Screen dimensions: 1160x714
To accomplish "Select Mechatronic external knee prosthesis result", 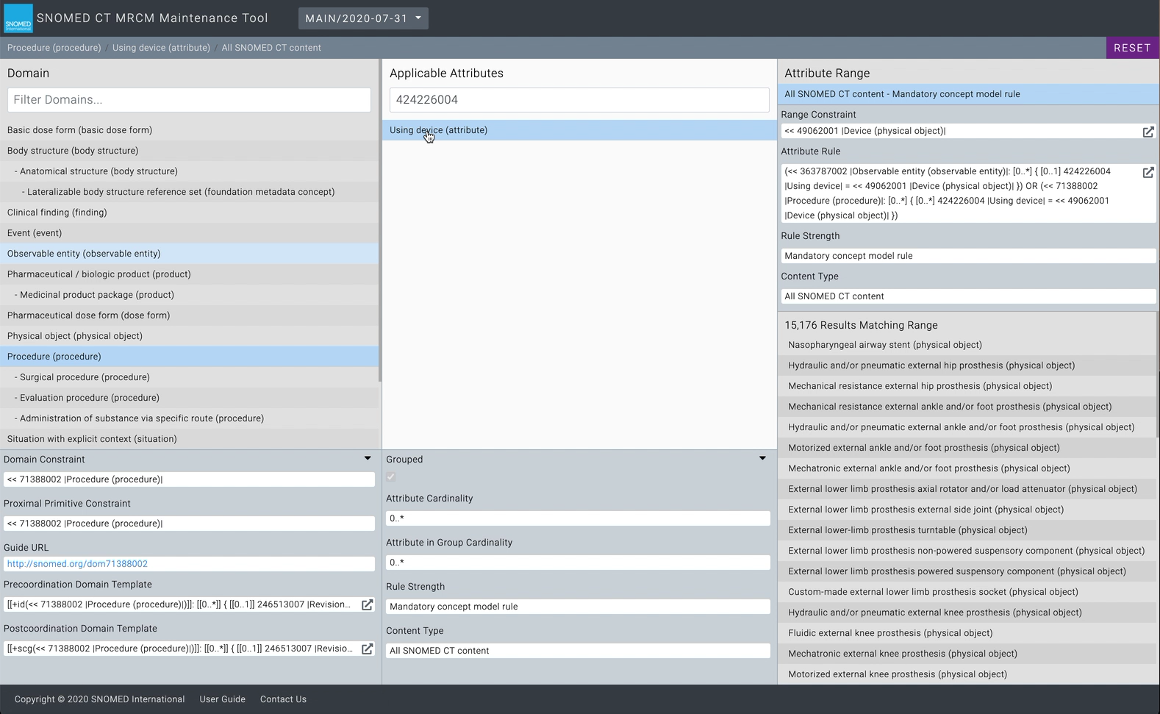I will click(967, 654).
